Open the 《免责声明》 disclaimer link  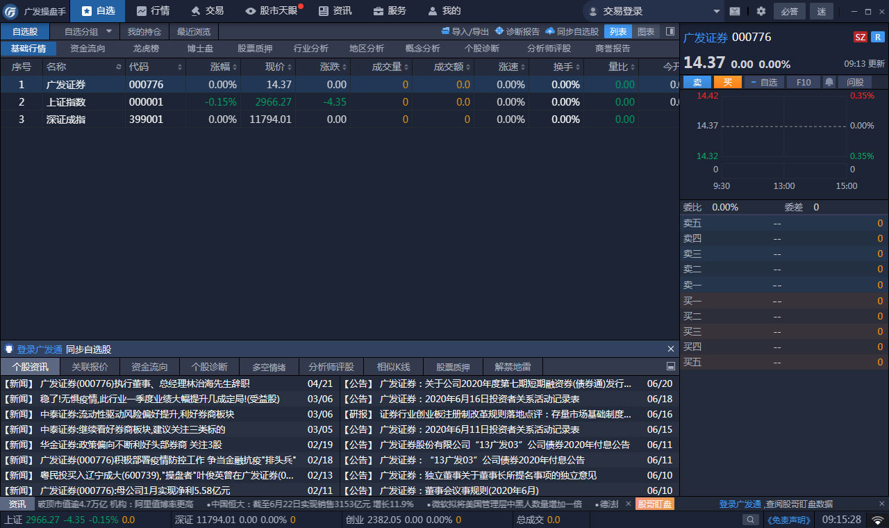788,520
